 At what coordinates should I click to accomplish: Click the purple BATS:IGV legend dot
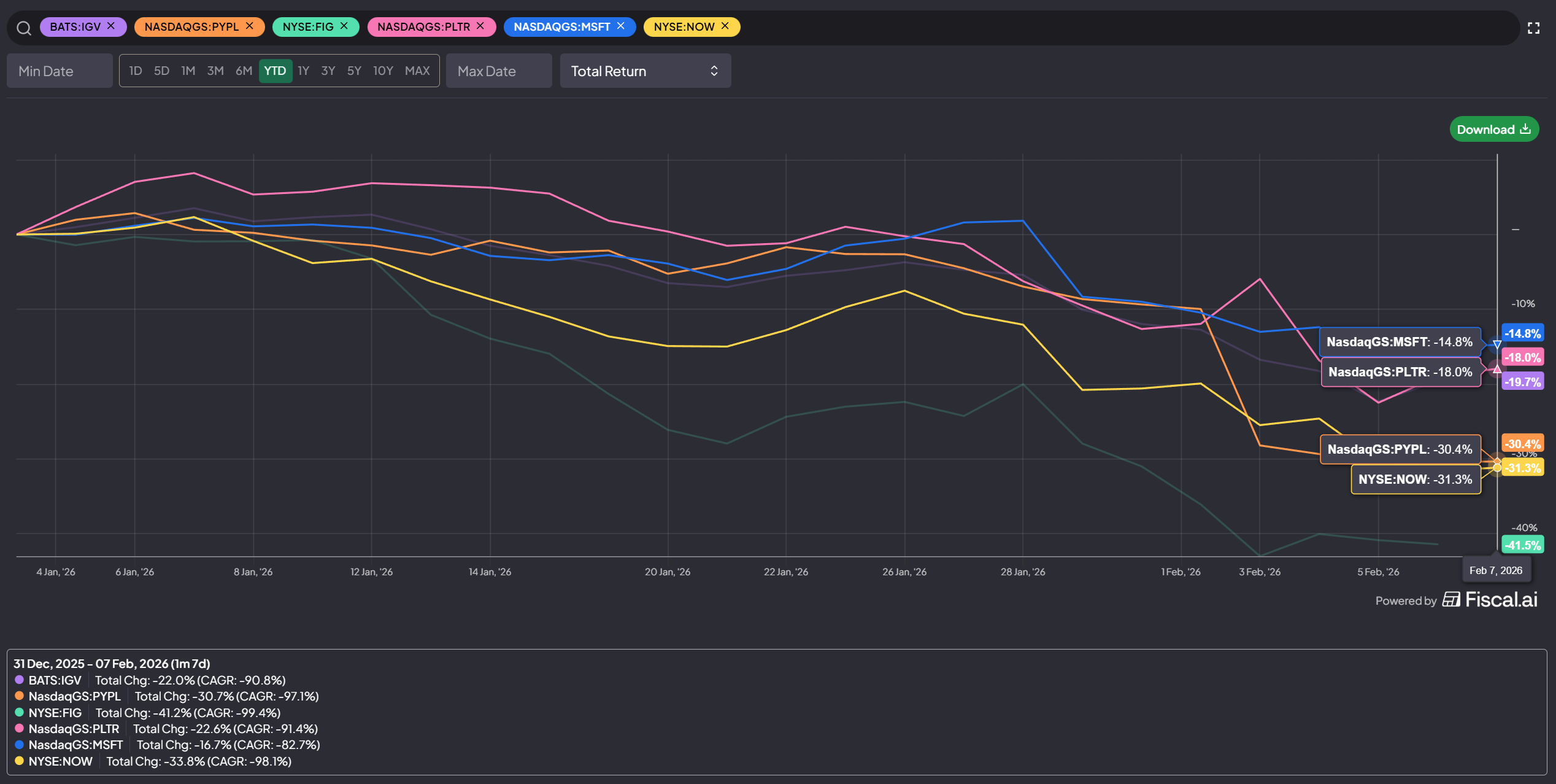click(19, 680)
